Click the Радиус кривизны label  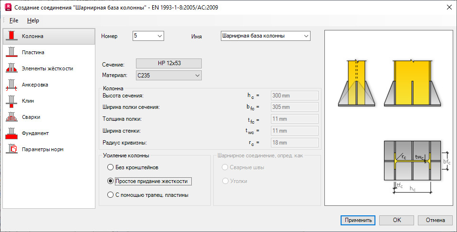pyautogui.click(x=125, y=143)
